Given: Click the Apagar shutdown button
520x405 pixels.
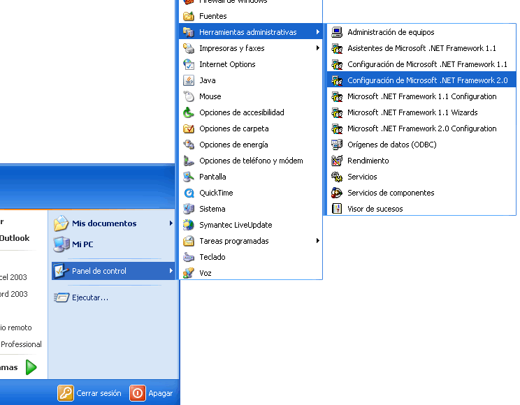Looking at the screenshot, I should (151, 393).
